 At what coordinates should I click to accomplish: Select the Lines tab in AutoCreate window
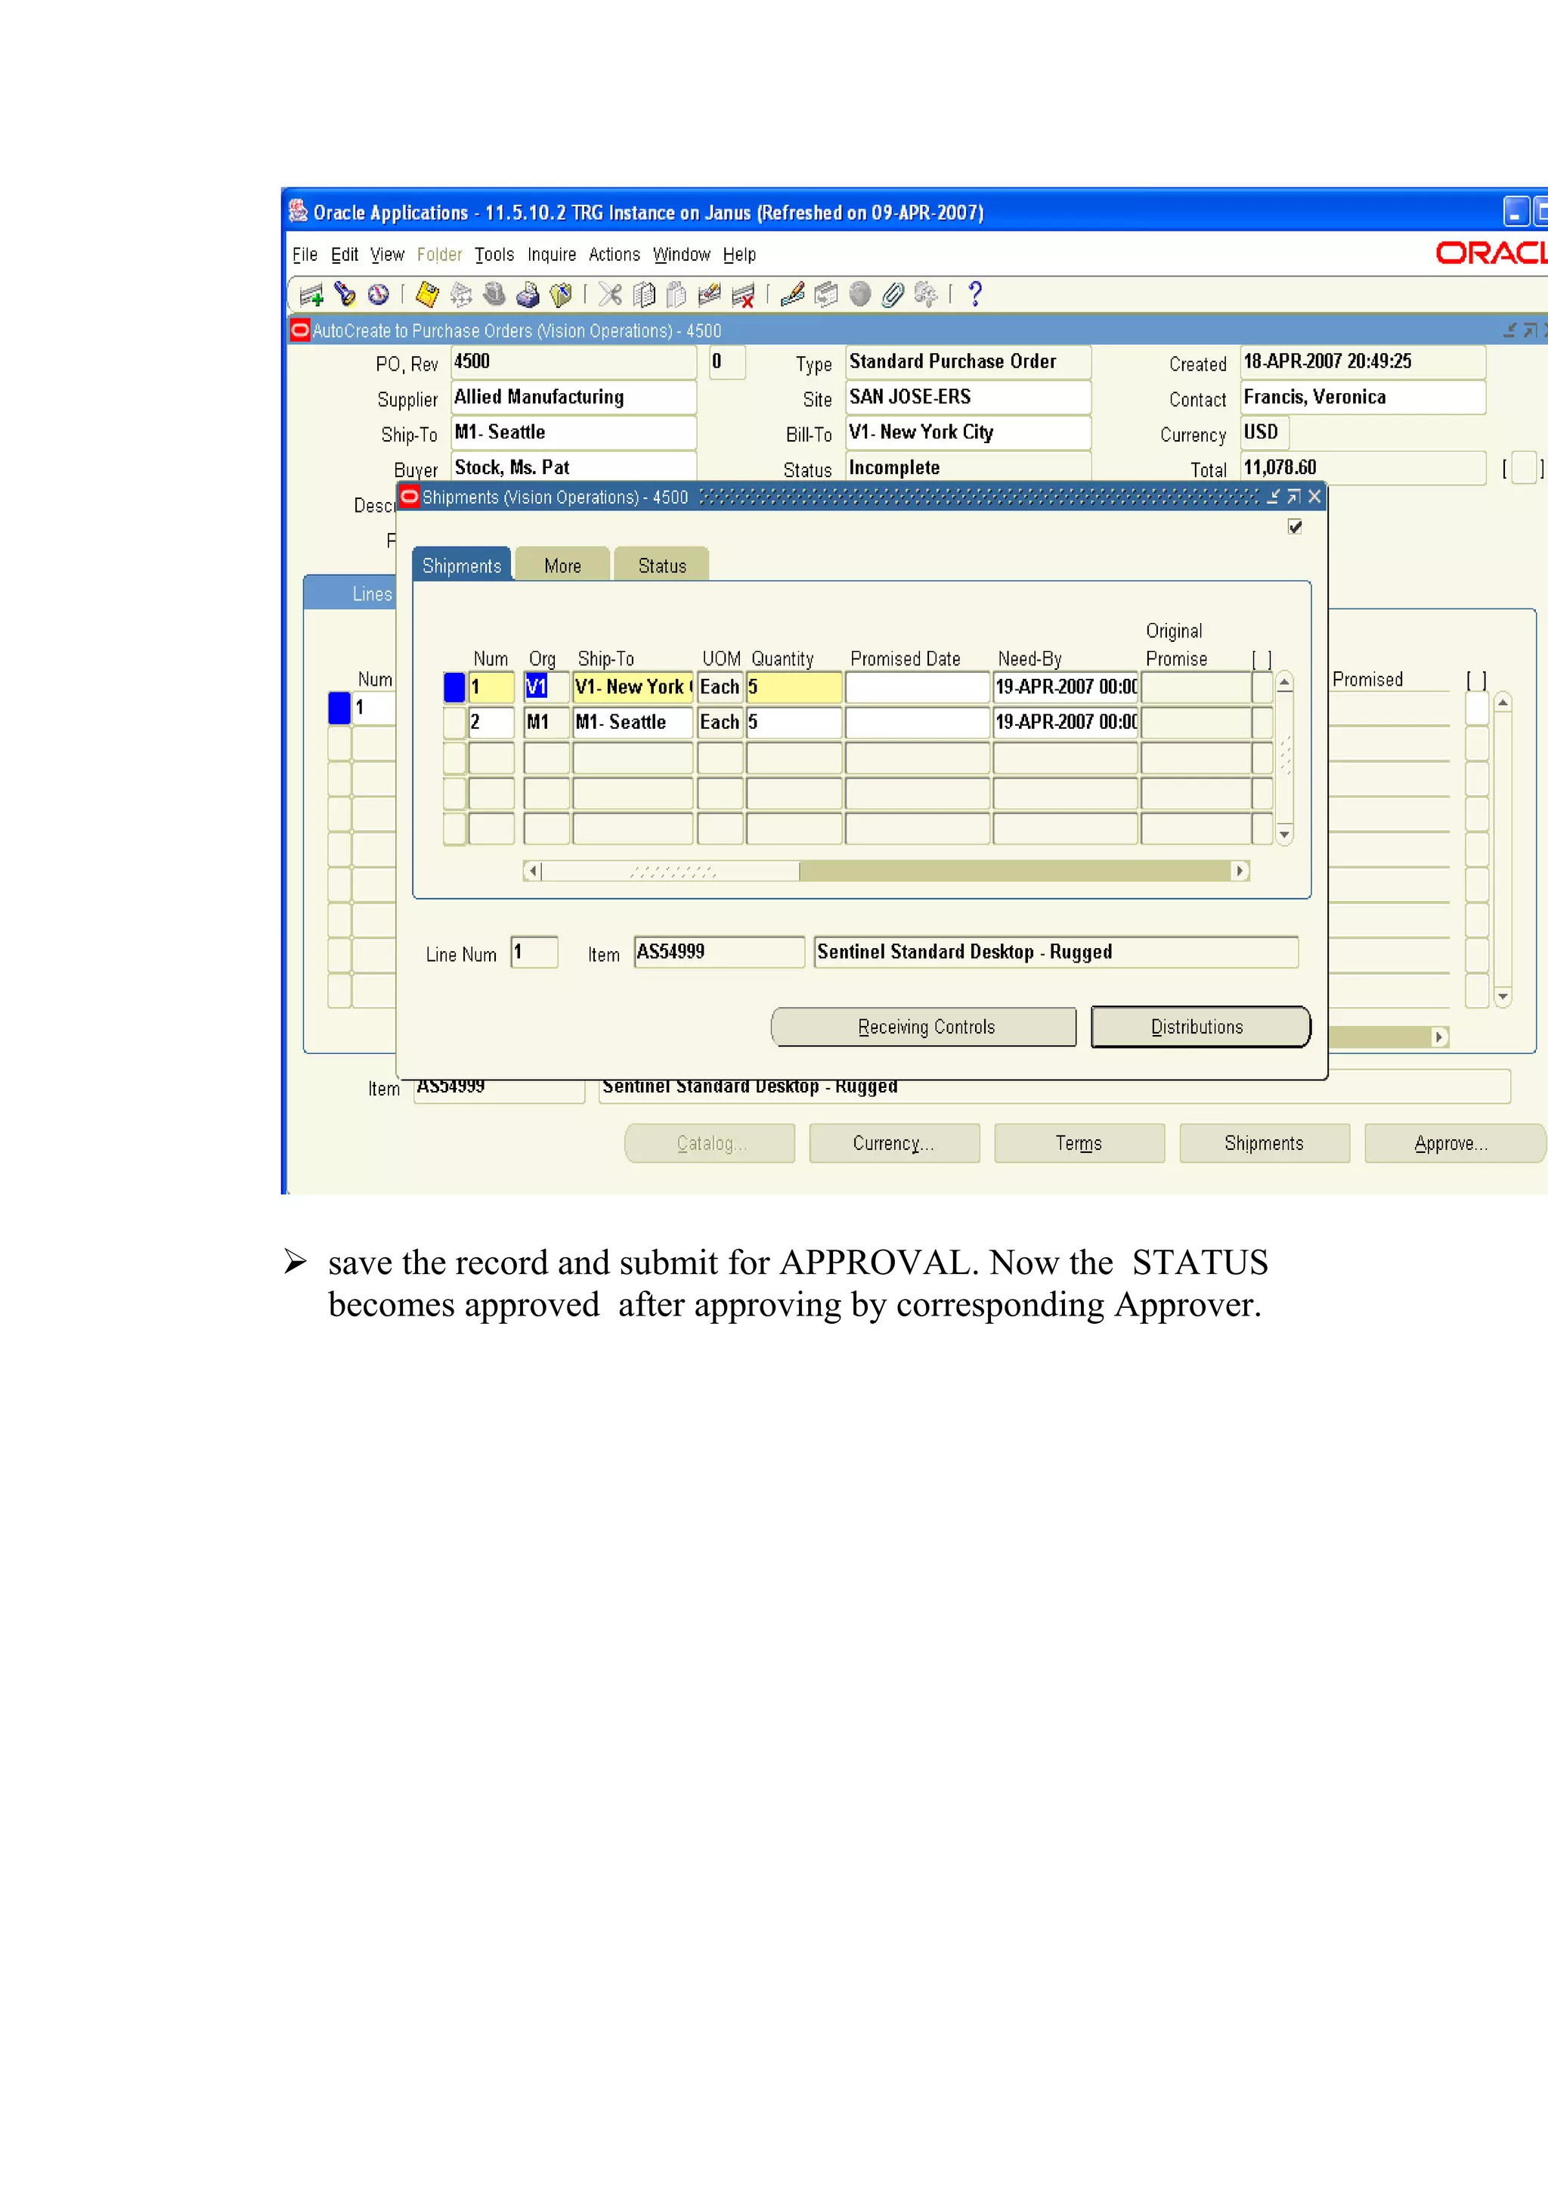(x=351, y=593)
